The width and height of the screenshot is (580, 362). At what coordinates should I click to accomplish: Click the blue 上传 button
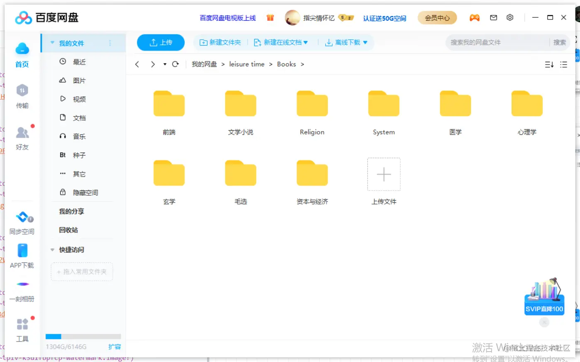[x=161, y=42]
